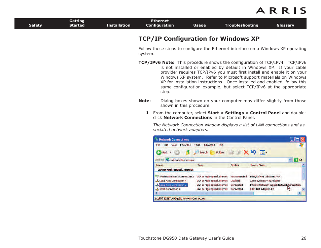Viewport: 321px width, 248px height.
Task: Click the 'Not connected' status cell
Action: (x=239, y=176)
